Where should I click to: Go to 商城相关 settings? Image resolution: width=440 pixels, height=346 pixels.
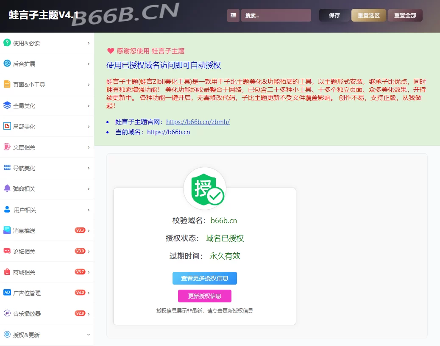[47, 272]
